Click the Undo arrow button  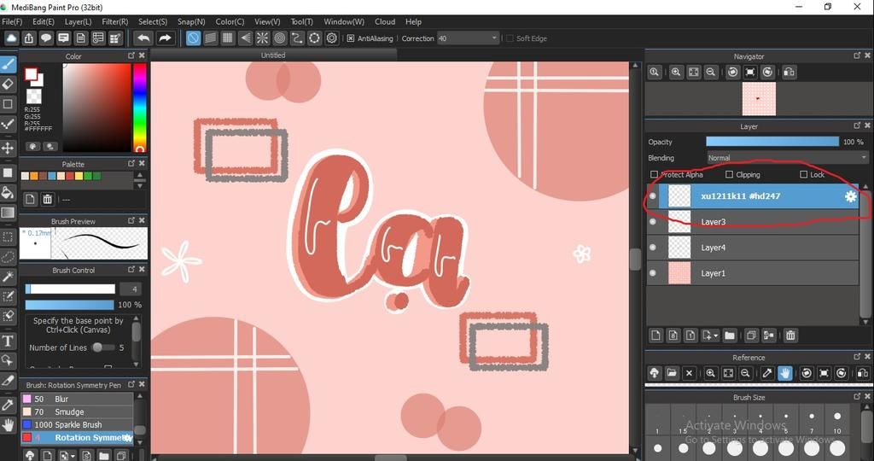coord(143,38)
